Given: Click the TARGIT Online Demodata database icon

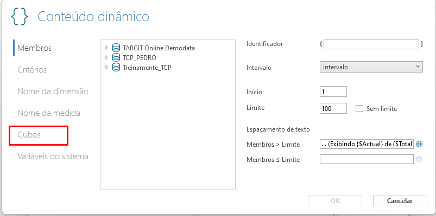Looking at the screenshot, I should coord(116,48).
